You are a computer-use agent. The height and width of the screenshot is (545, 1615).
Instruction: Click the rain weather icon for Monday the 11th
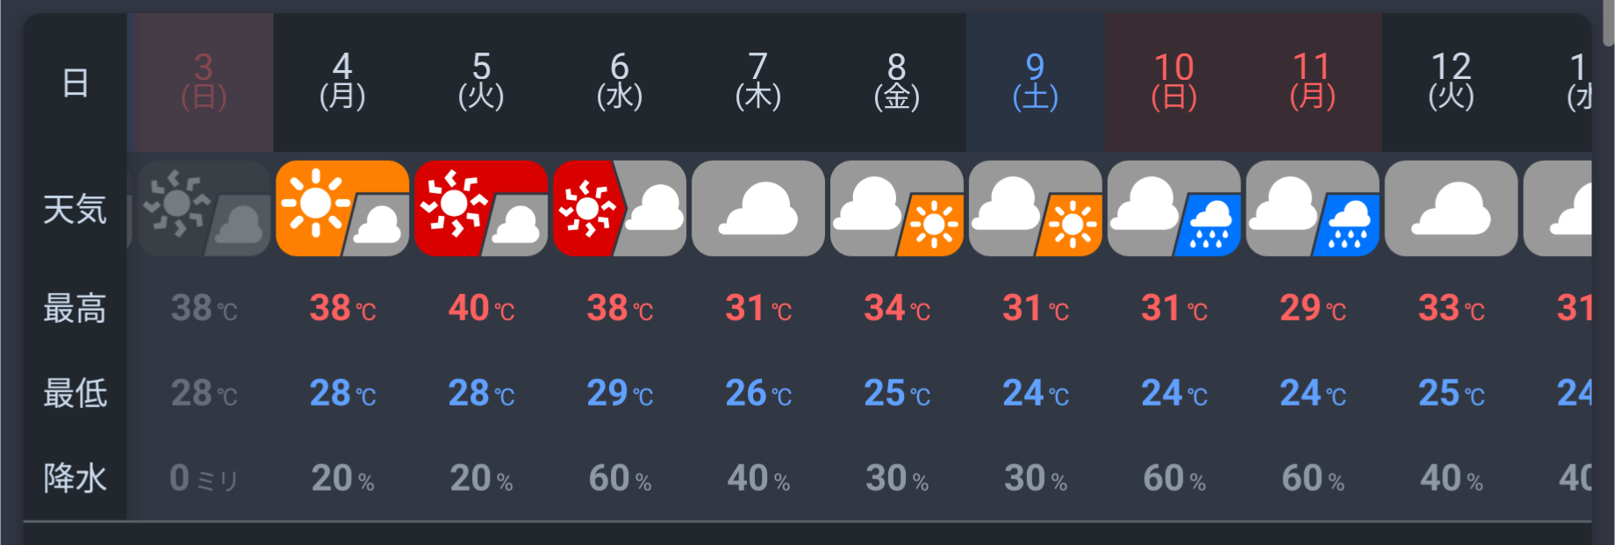pyautogui.click(x=1313, y=209)
